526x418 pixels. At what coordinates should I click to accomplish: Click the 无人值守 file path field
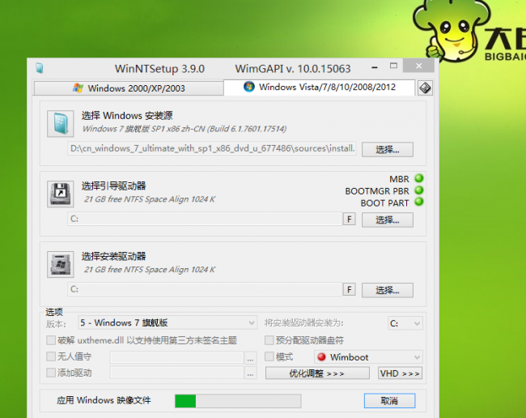pyautogui.click(x=176, y=357)
